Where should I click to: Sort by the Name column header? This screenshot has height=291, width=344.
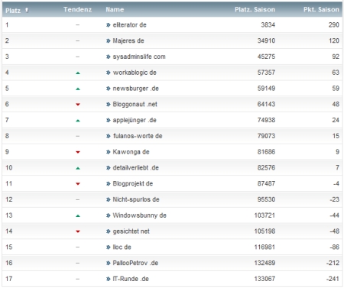[x=115, y=10]
